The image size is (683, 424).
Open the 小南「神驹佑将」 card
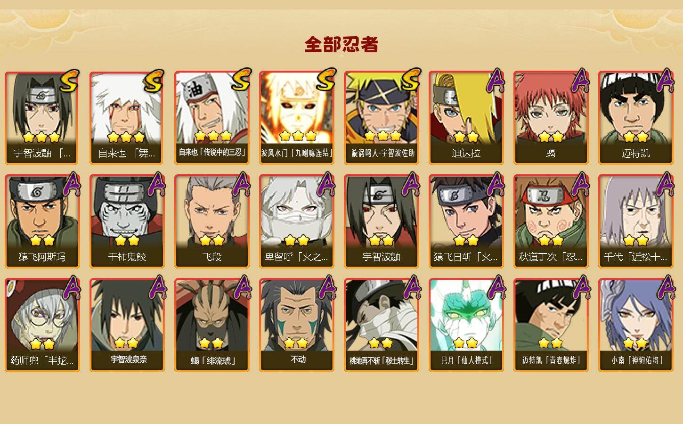click(x=635, y=325)
